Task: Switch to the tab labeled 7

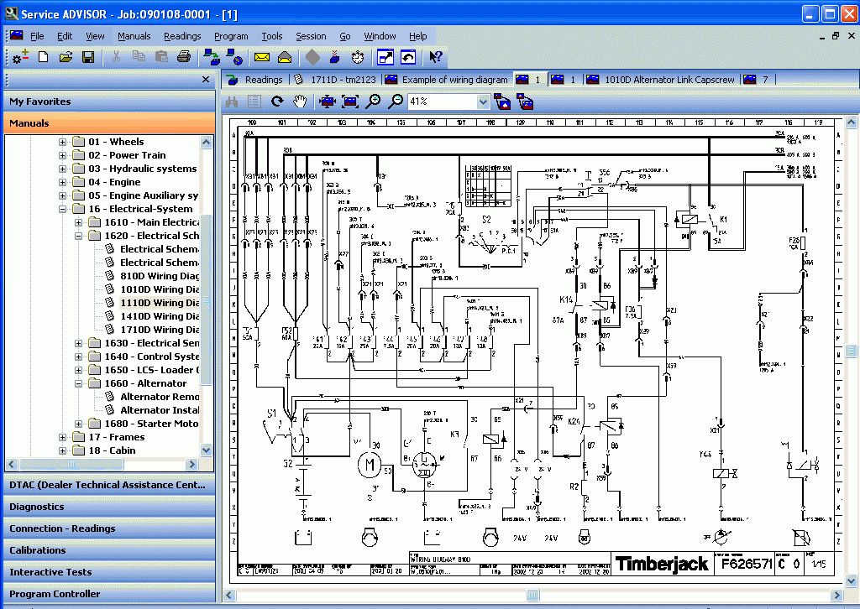Action: coord(757,80)
